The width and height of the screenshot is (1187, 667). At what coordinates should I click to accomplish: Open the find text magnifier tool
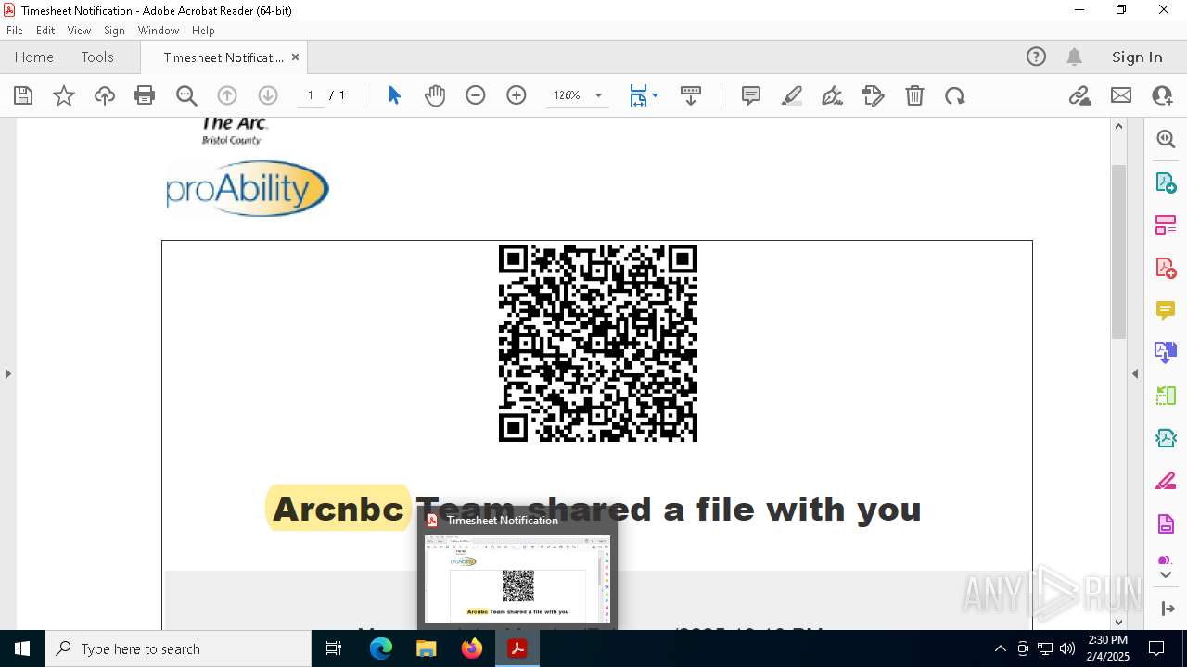[186, 95]
